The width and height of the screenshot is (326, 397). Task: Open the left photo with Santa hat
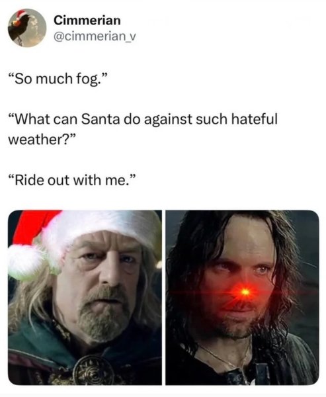click(85, 298)
